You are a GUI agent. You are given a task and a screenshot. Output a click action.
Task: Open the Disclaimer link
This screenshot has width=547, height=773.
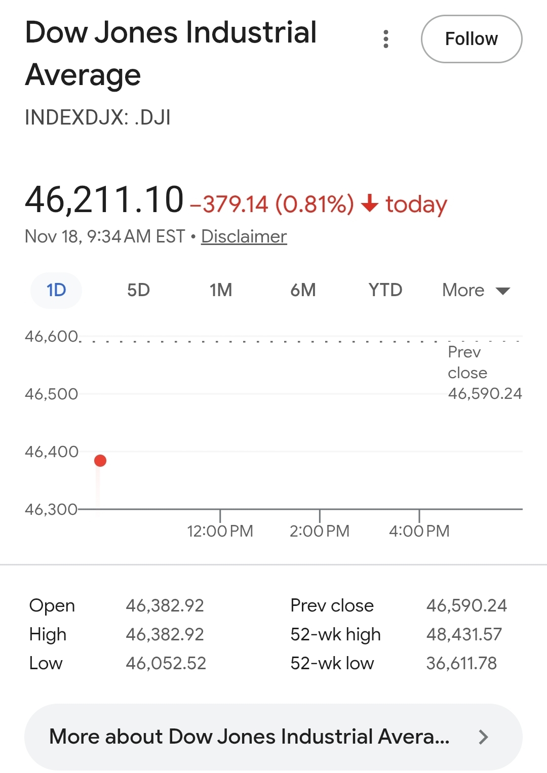244,236
